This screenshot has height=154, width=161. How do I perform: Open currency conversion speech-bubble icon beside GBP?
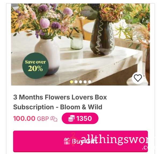click(54, 119)
